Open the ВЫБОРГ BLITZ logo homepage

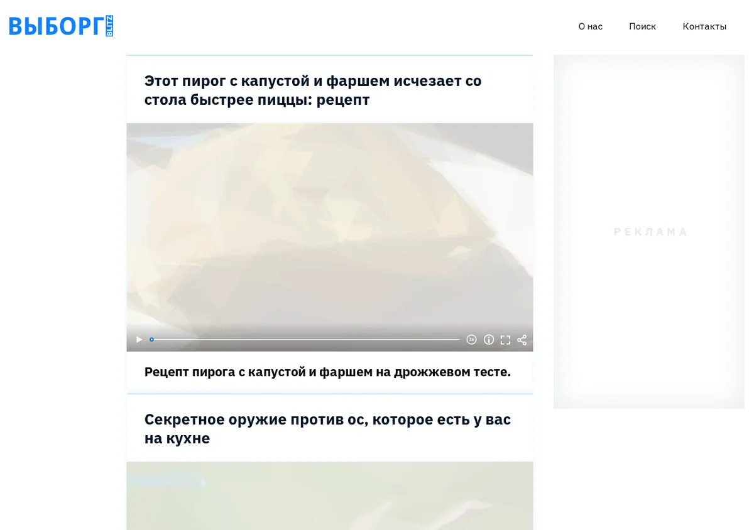click(x=61, y=26)
